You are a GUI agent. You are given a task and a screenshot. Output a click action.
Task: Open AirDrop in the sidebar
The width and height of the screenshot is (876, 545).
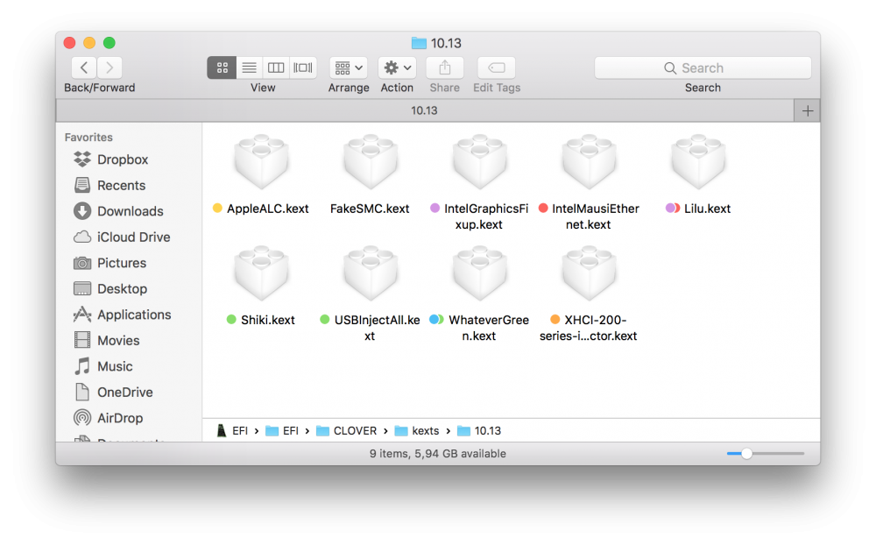pyautogui.click(x=109, y=418)
